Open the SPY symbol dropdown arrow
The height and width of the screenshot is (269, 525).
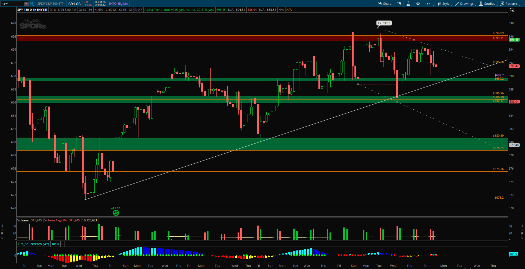[26, 4]
